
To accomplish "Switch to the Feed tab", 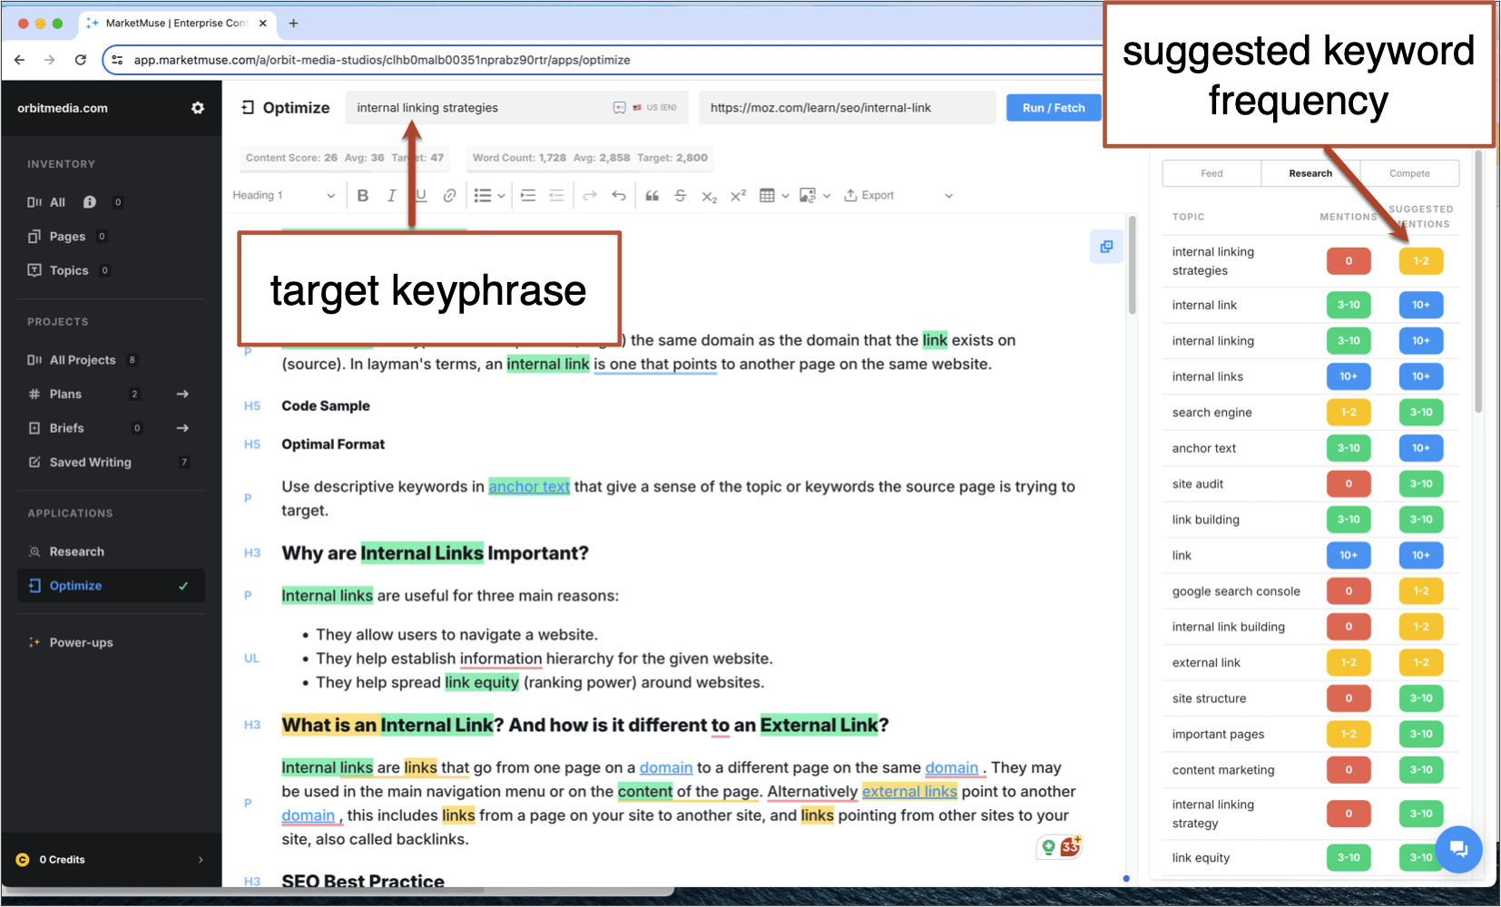I will [1212, 173].
